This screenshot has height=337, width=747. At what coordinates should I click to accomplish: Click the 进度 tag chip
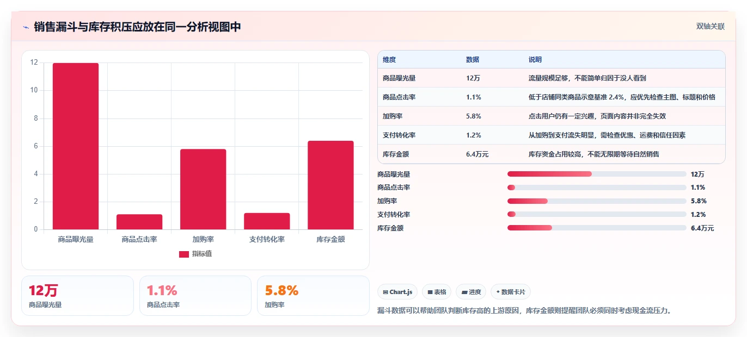click(471, 292)
